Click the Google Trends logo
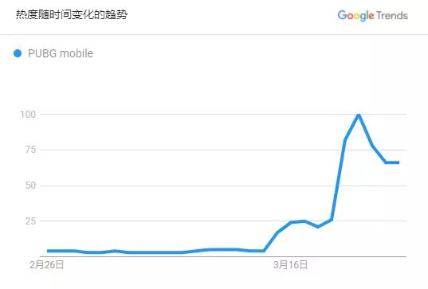The width and height of the screenshot is (428, 289). pos(372,16)
